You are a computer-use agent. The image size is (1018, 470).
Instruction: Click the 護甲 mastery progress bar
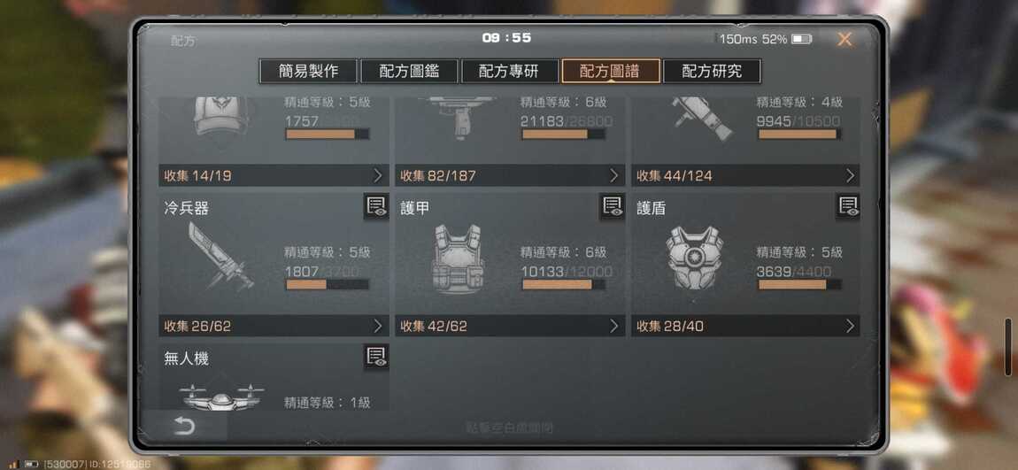pos(564,284)
